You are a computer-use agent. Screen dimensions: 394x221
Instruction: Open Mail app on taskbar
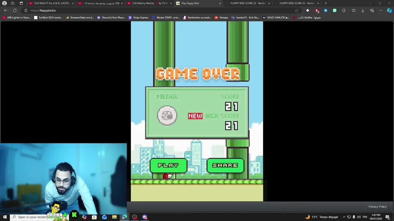104,217
